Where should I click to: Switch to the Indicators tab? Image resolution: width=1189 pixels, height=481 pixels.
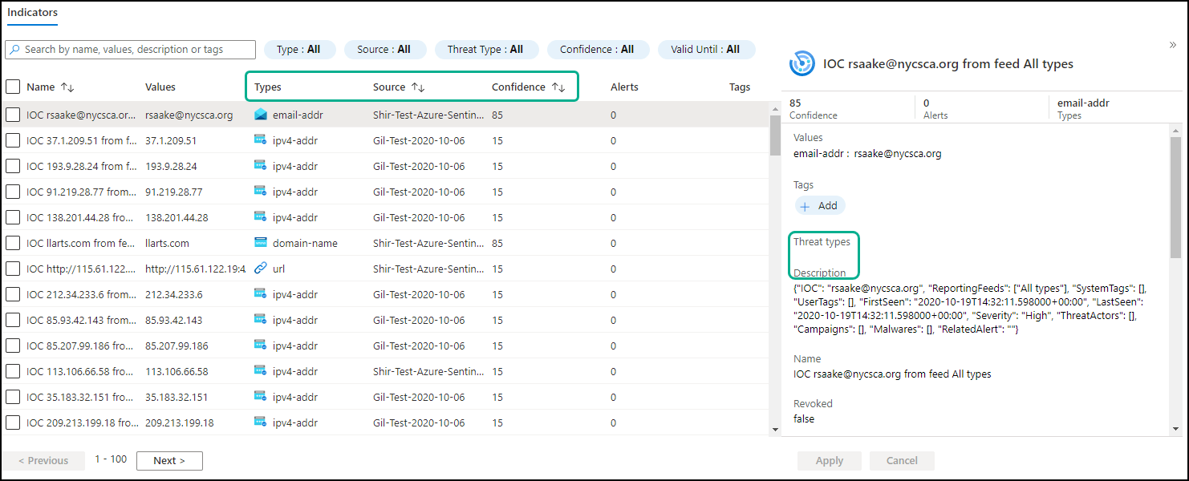click(x=32, y=13)
